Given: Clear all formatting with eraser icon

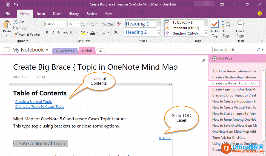Looking at the screenshot, I should 119,24.
